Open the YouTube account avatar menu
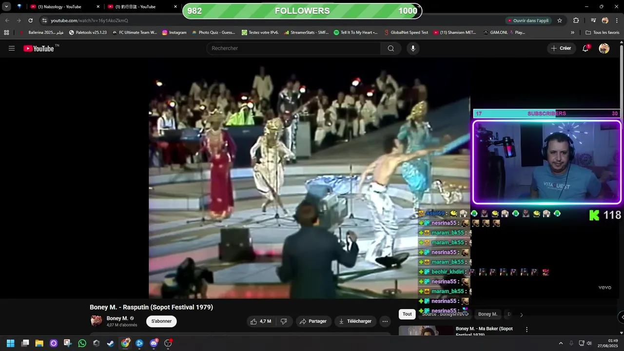The height and width of the screenshot is (351, 624). click(x=604, y=48)
